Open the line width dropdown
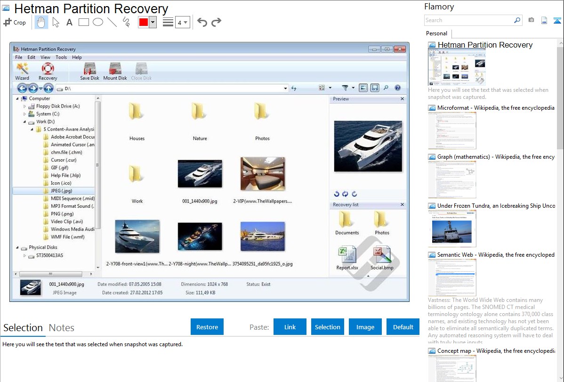Viewport: 564px width, 382px height. [182, 22]
